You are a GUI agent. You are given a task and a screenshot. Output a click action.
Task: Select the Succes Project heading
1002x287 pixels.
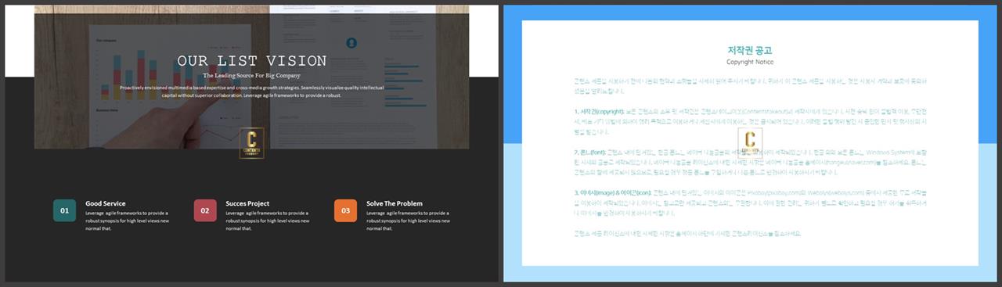pos(247,203)
